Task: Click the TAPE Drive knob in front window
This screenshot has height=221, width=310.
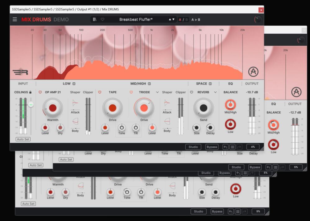Action: pos(113,108)
